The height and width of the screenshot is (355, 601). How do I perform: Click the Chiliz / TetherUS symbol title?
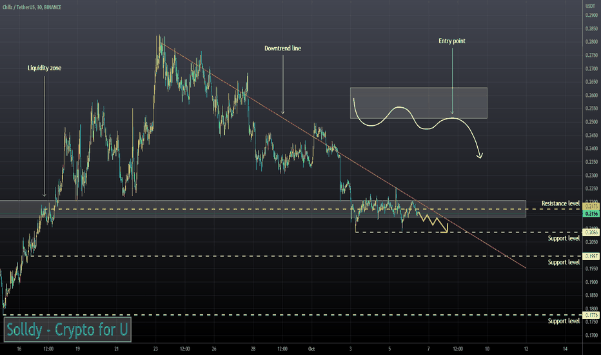[x=32, y=7]
